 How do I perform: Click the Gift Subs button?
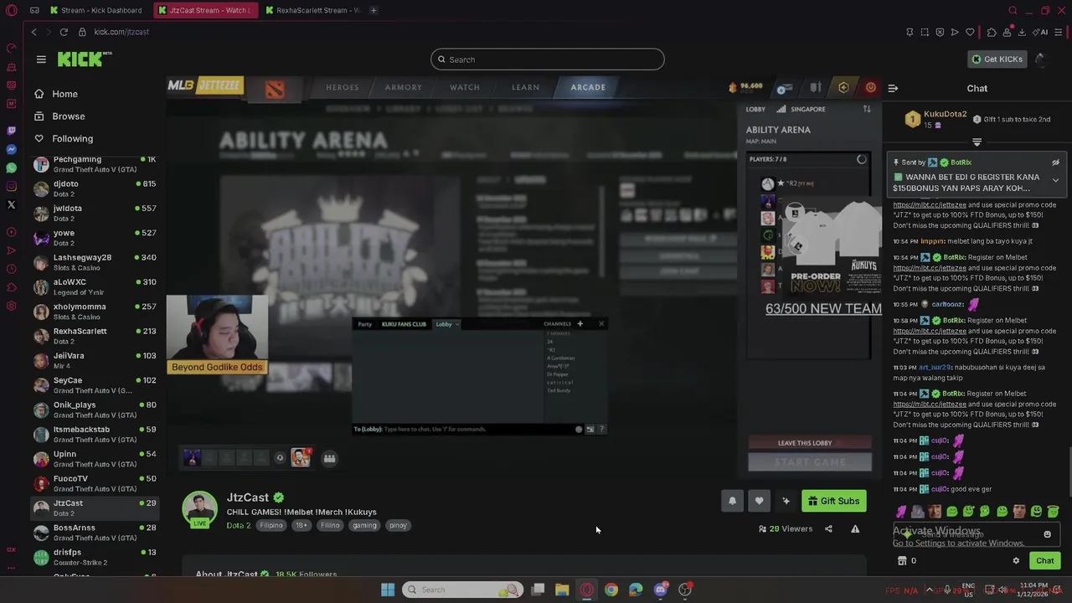click(834, 501)
